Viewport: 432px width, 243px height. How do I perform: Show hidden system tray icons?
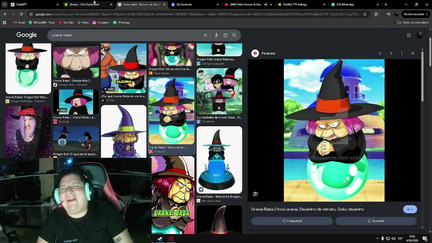point(377,239)
